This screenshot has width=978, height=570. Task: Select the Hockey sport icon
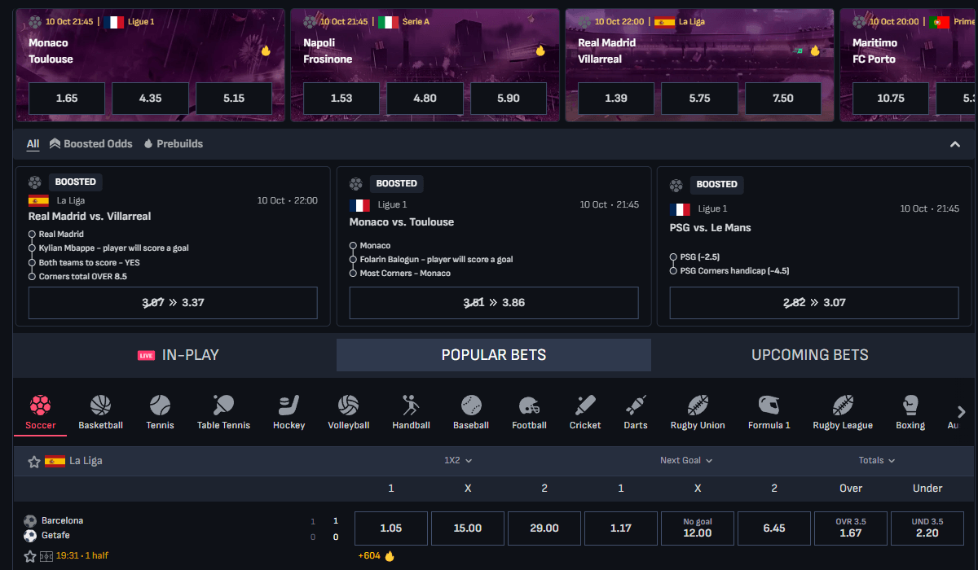click(x=289, y=405)
